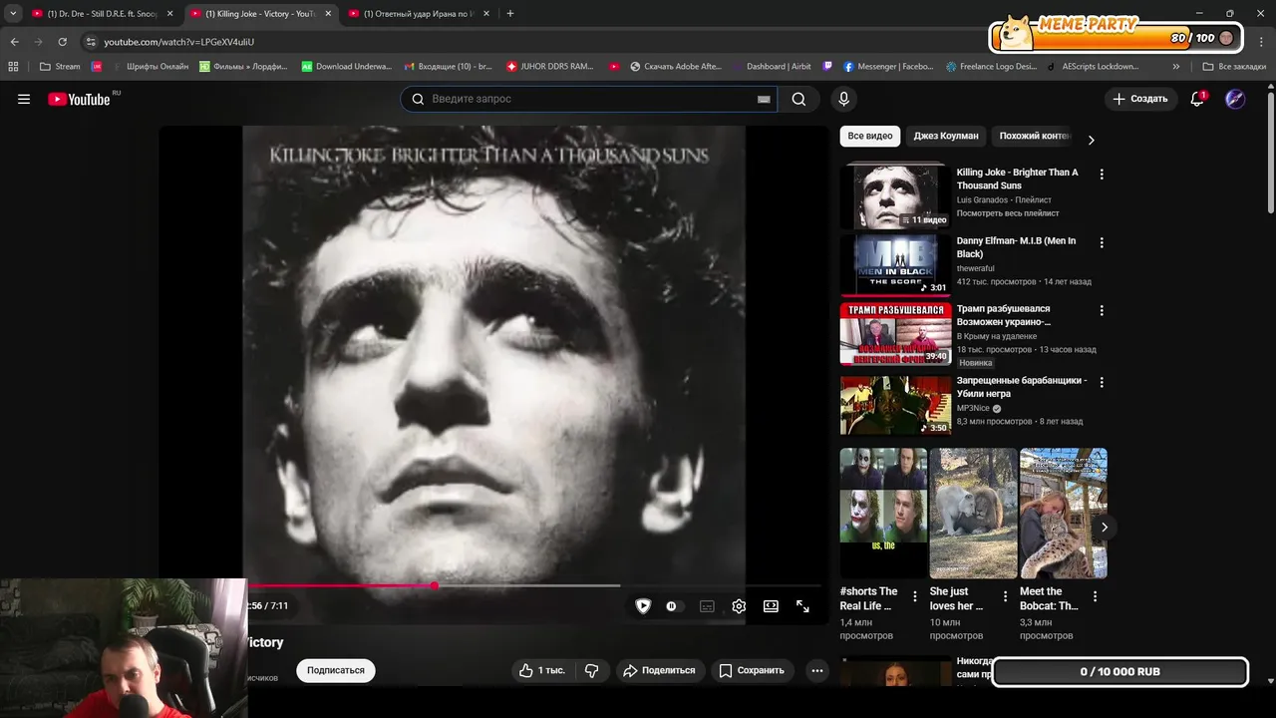Open the tab search dropdown arrow
Image resolution: width=1276 pixels, height=718 pixels.
click(x=13, y=14)
